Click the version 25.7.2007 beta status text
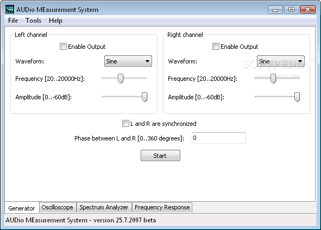Image resolution: width=321 pixels, height=230 pixels. 124,220
